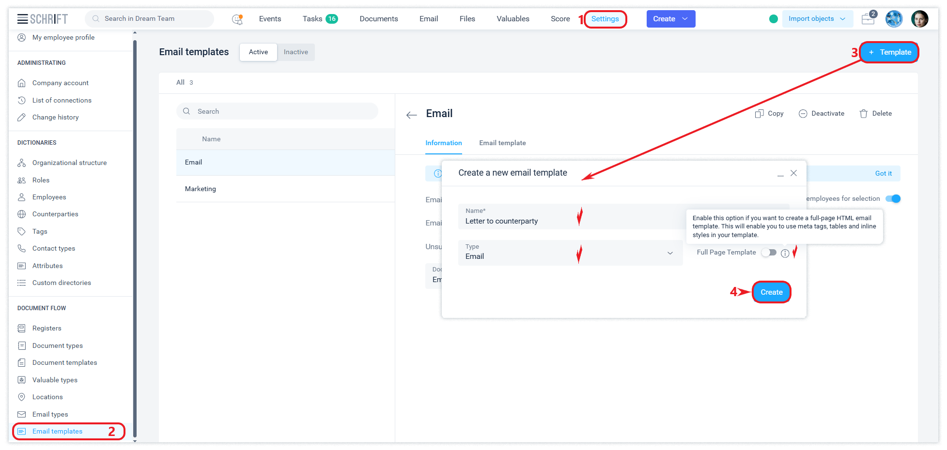Switch to the Email template tab
The width and height of the screenshot is (947, 450).
point(502,143)
